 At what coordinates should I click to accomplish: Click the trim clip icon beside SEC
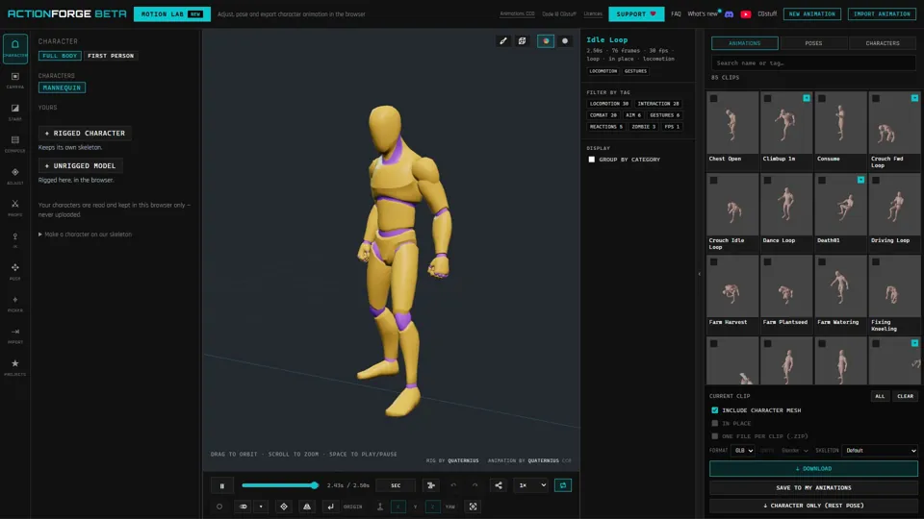point(431,485)
